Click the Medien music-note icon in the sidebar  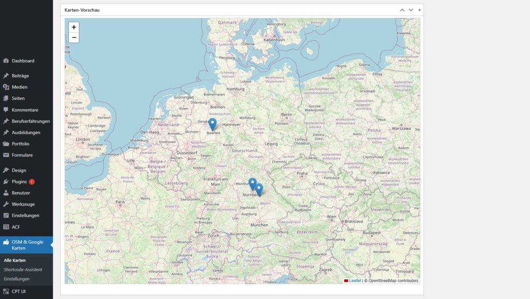point(6,87)
